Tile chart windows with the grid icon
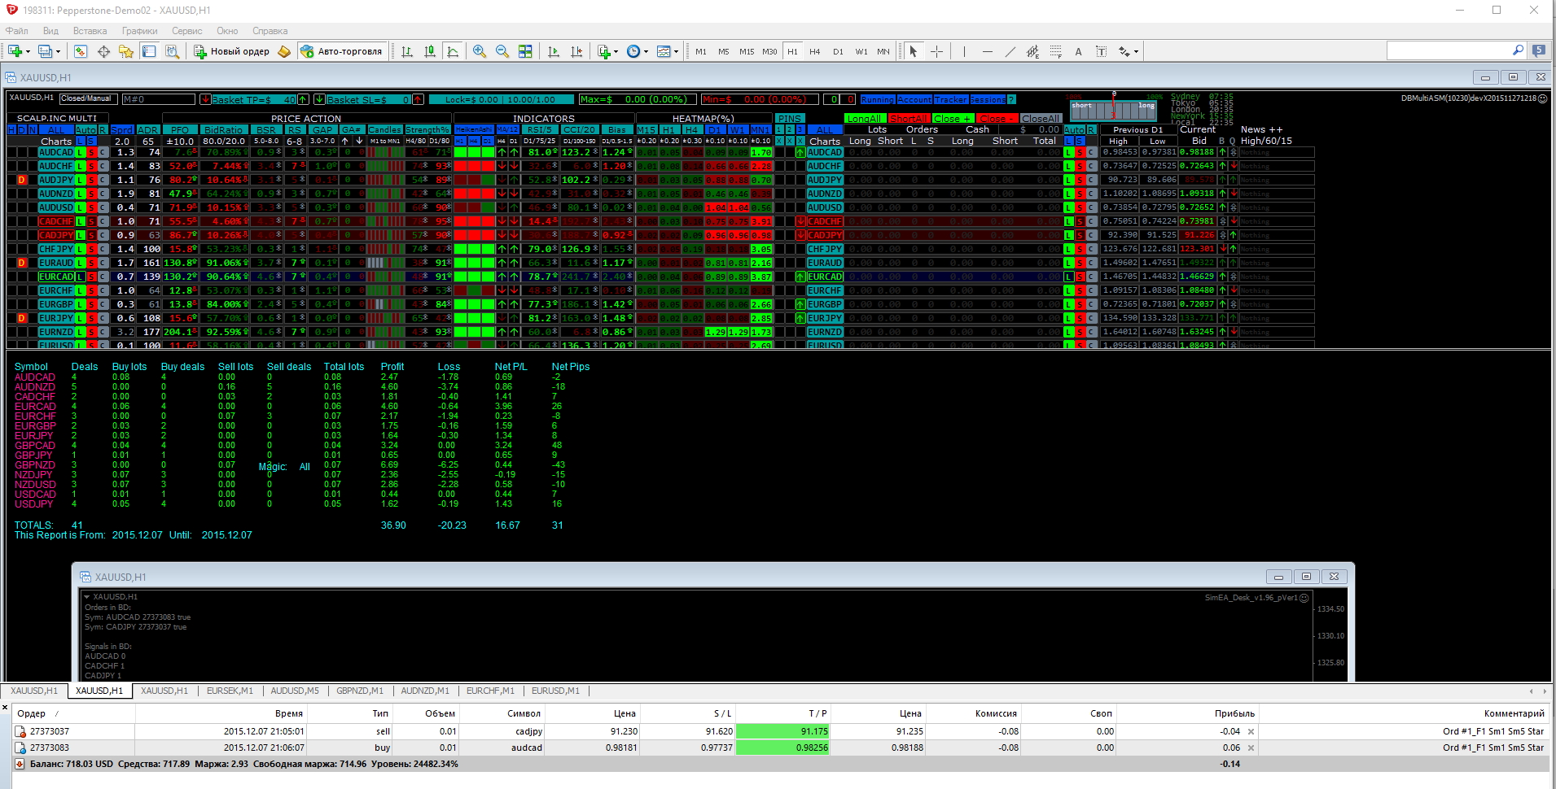 click(525, 51)
